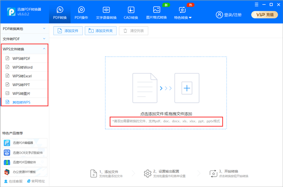Screen dimensions: 283x187
Task: Select WPS转Word in the sidebar
Action: 25,67
